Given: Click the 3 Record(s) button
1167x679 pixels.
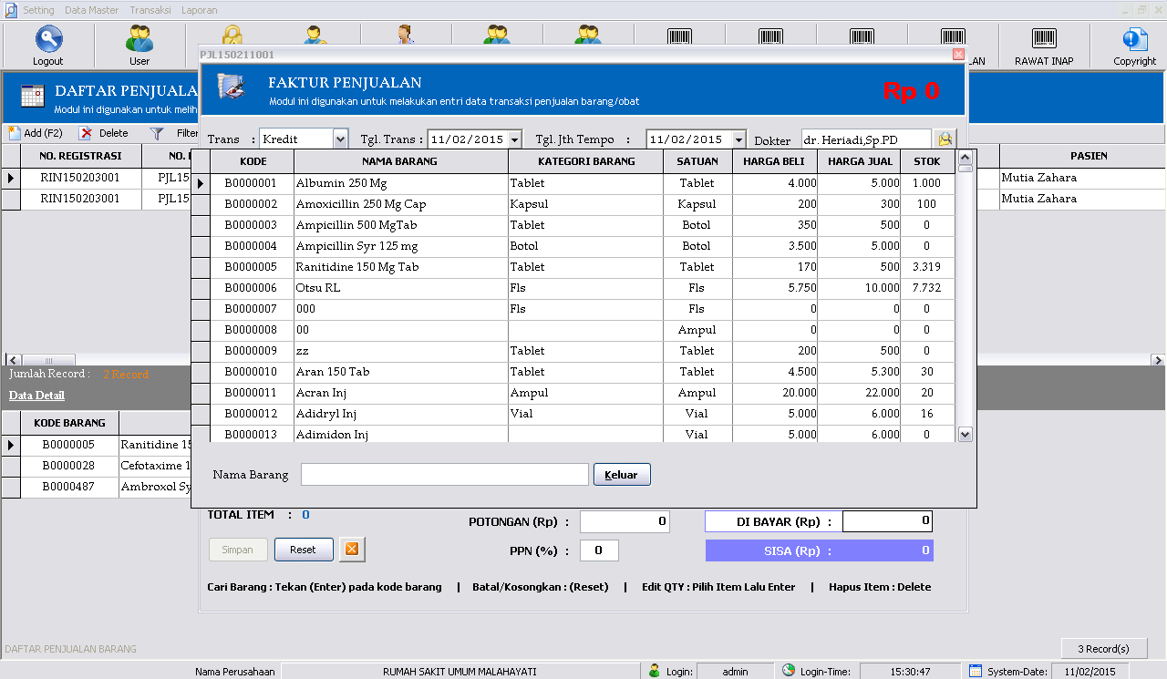Looking at the screenshot, I should point(1104,649).
